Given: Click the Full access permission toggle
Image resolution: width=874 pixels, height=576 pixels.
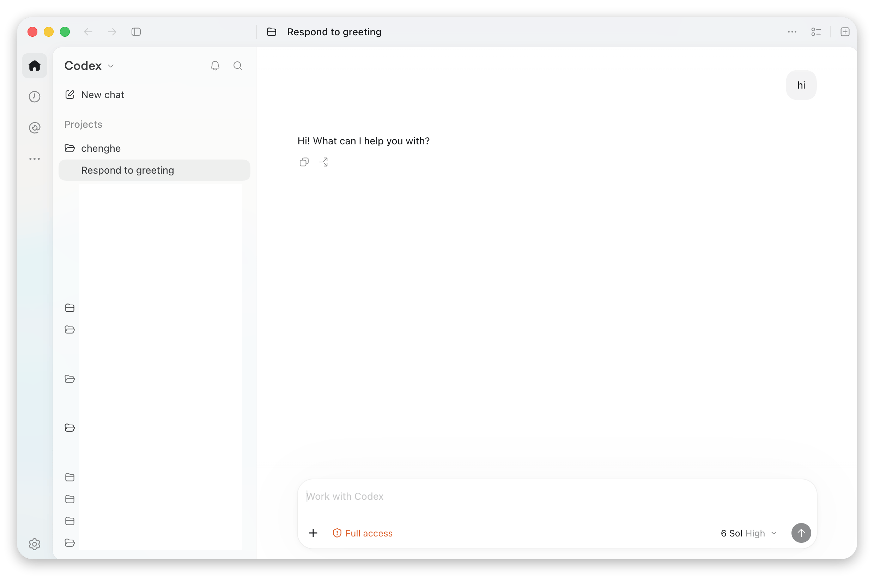Looking at the screenshot, I should tap(363, 533).
